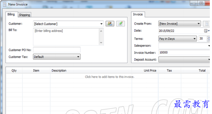Minimize the New Invoice window
This screenshot has height=114, width=212.
click(x=194, y=3)
